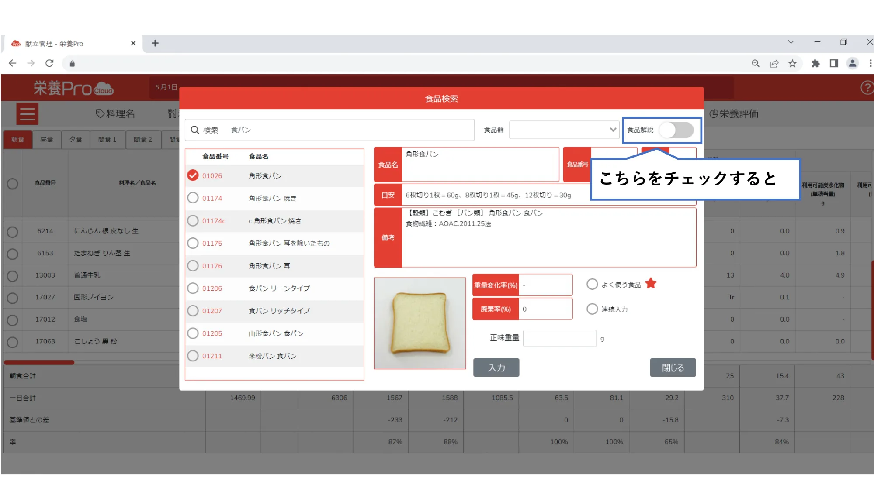The width and height of the screenshot is (874, 491).
Task: Click the 食品名 field showing 角形食パン
Action: [480, 165]
